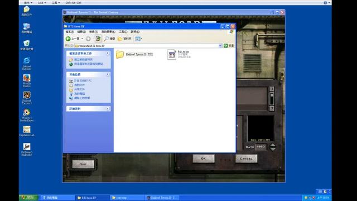The width and height of the screenshot is (357, 201).
Task: Open the Help menu in the Explorer window
Action: click(x=135, y=32)
